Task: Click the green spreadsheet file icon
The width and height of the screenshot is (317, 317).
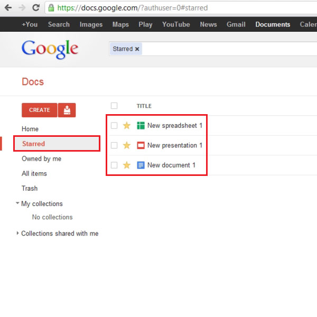Action: click(x=141, y=126)
